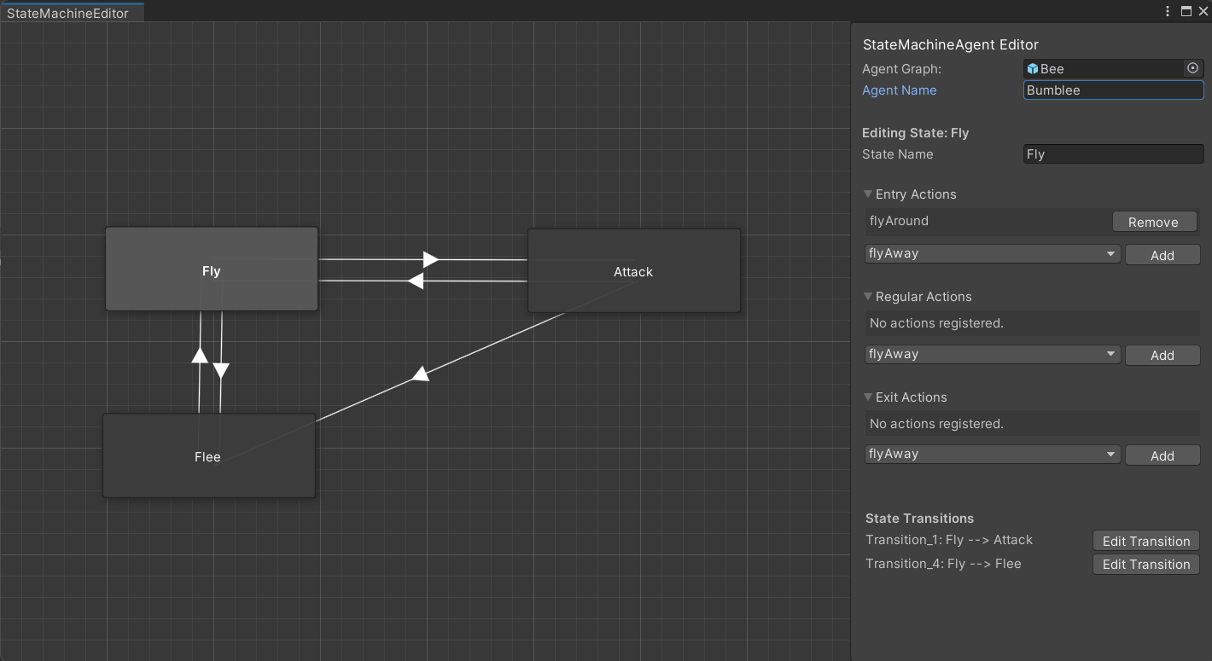
Task: Click the object picker circle beside Bee
Action: 1192,68
